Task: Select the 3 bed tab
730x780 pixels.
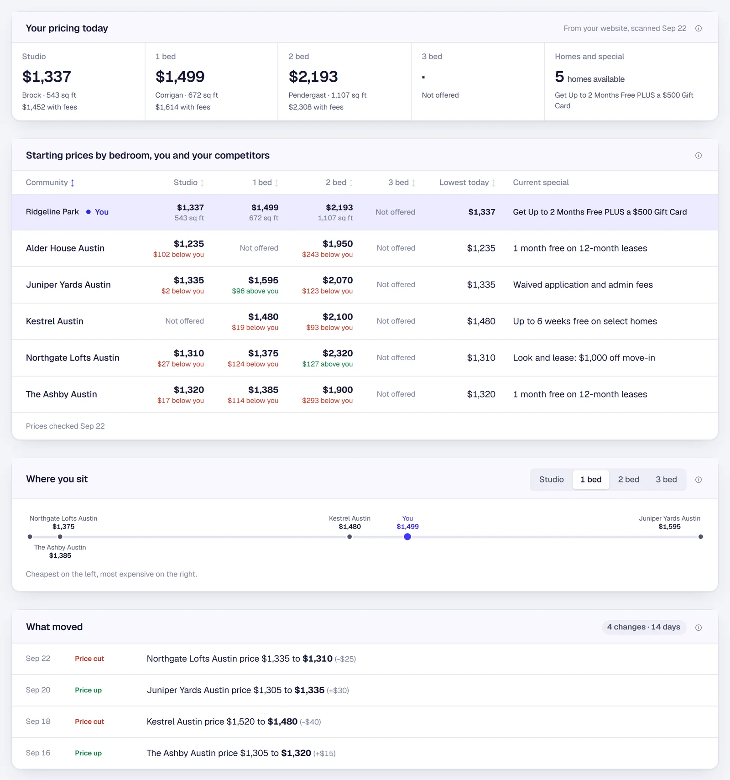Action: click(666, 480)
